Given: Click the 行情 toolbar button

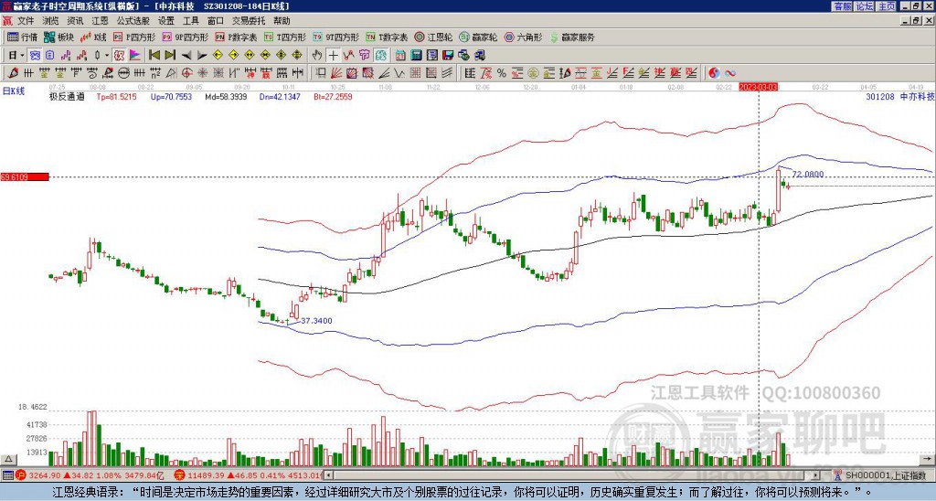Looking at the screenshot, I should 22,37.
